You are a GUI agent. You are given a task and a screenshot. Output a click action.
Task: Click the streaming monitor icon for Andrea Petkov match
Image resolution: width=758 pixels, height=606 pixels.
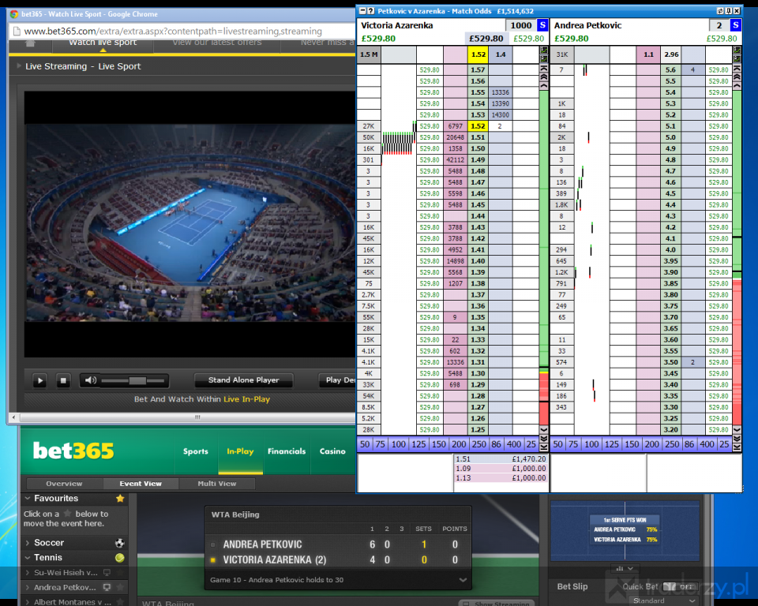point(107,588)
